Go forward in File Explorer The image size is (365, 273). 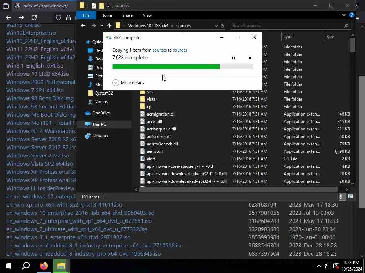click(94, 26)
